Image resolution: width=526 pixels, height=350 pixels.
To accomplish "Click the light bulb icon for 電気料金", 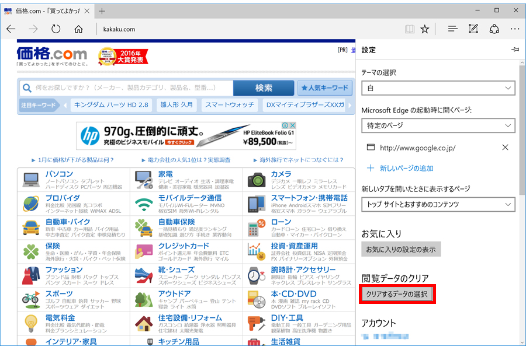I will [31, 323].
